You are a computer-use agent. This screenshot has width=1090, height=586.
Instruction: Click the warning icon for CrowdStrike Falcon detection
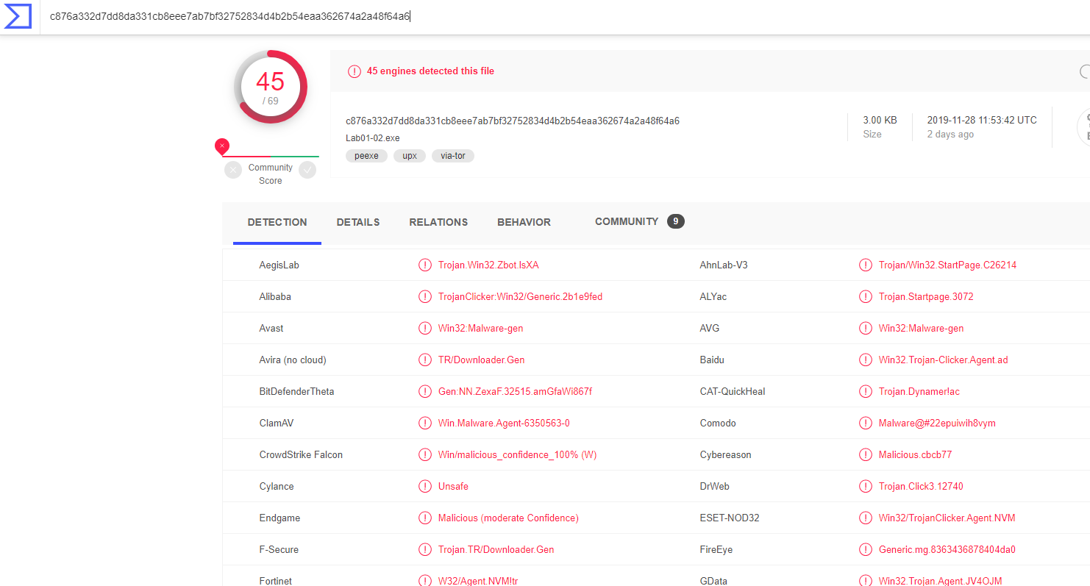pos(425,454)
